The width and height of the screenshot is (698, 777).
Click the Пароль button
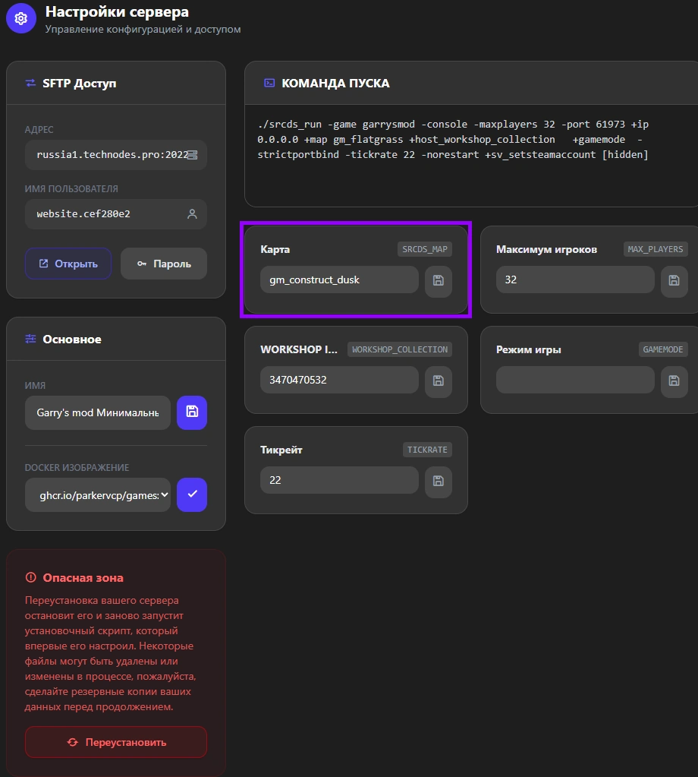click(164, 264)
